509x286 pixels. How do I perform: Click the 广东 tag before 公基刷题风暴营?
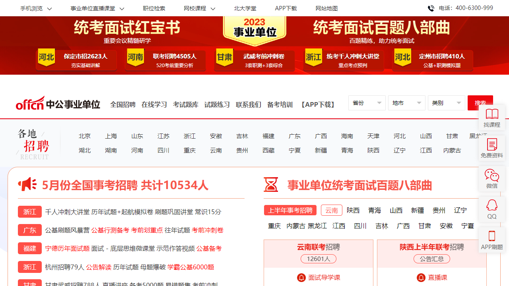[30, 230]
